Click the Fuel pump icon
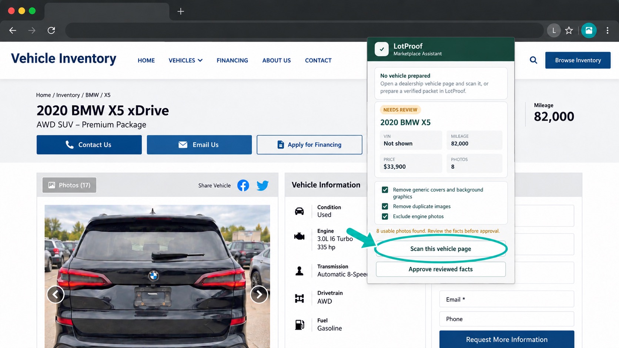This screenshot has width=619, height=348. coord(300,324)
